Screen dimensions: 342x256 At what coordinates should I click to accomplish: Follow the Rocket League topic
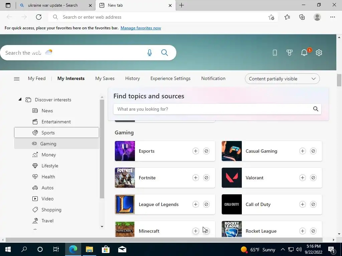303,231
